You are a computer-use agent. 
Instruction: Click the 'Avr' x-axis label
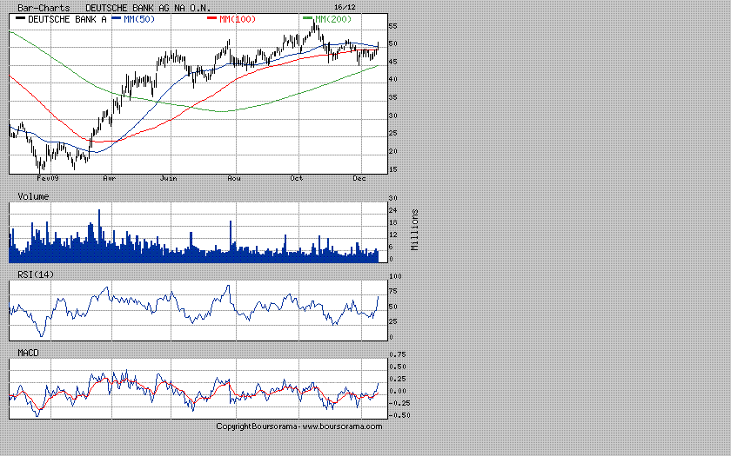click(x=109, y=178)
